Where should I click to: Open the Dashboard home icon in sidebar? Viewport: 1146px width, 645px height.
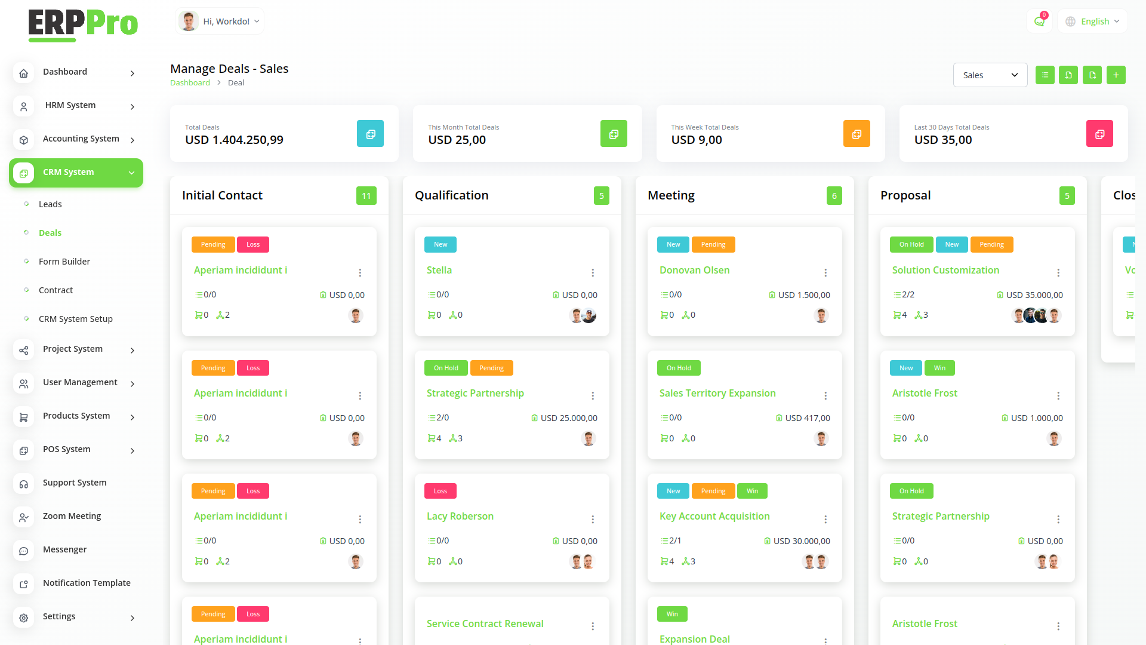24,73
